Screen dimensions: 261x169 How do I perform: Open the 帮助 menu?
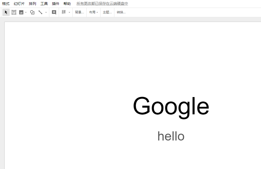click(x=67, y=3)
